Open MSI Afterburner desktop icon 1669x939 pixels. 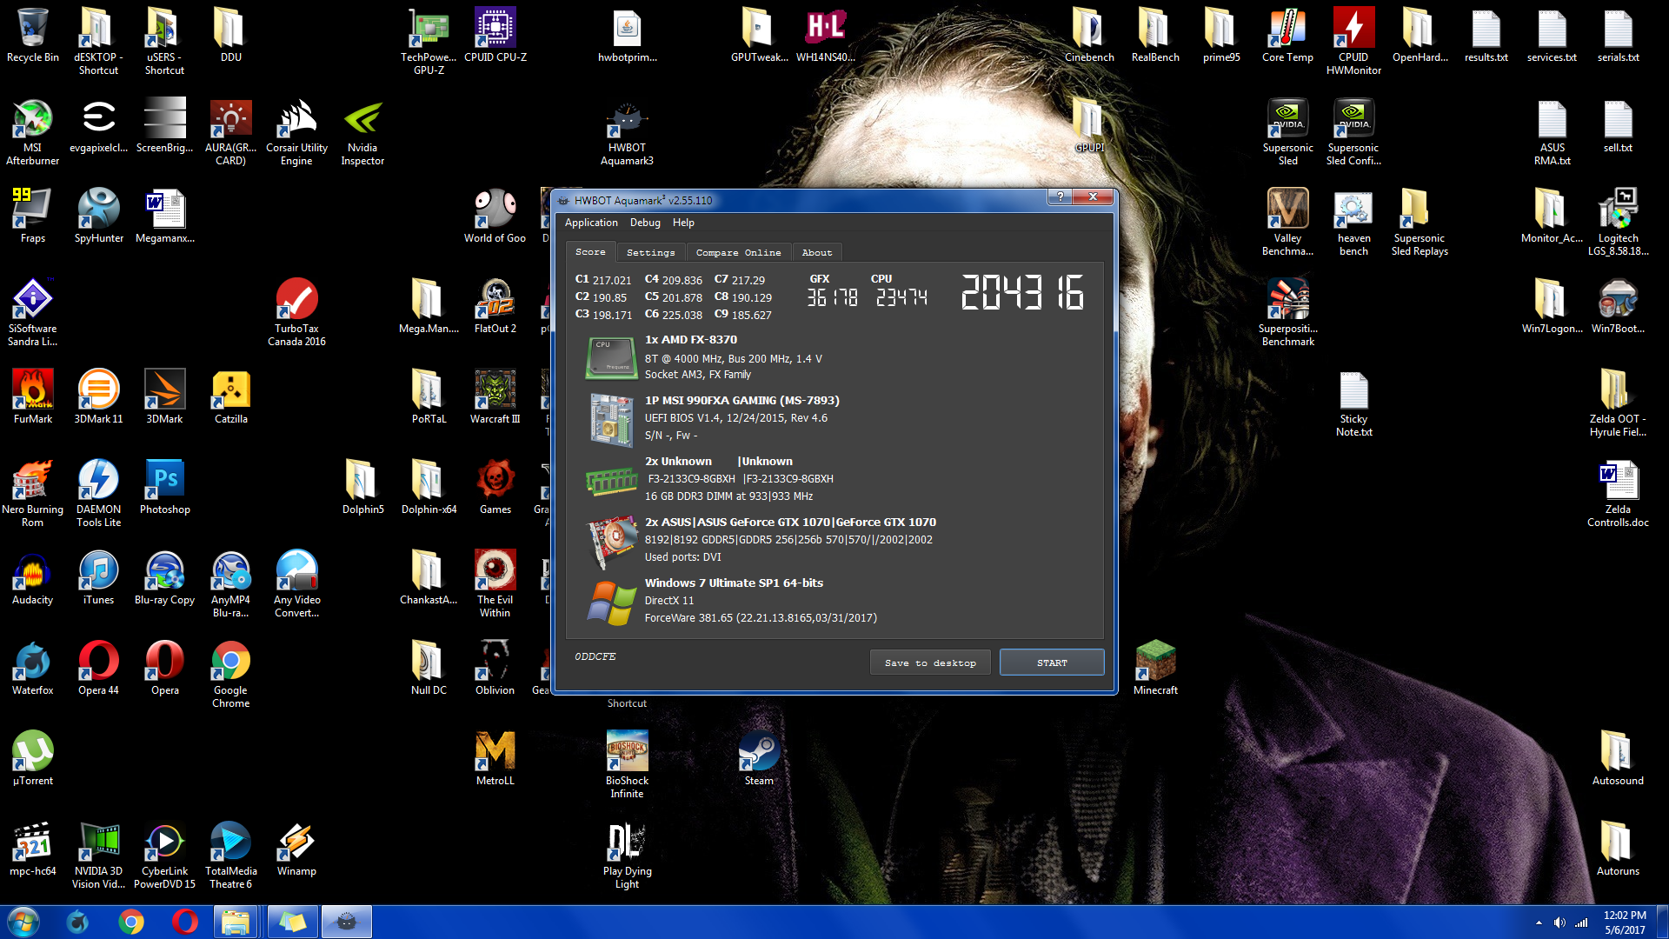click(x=33, y=131)
